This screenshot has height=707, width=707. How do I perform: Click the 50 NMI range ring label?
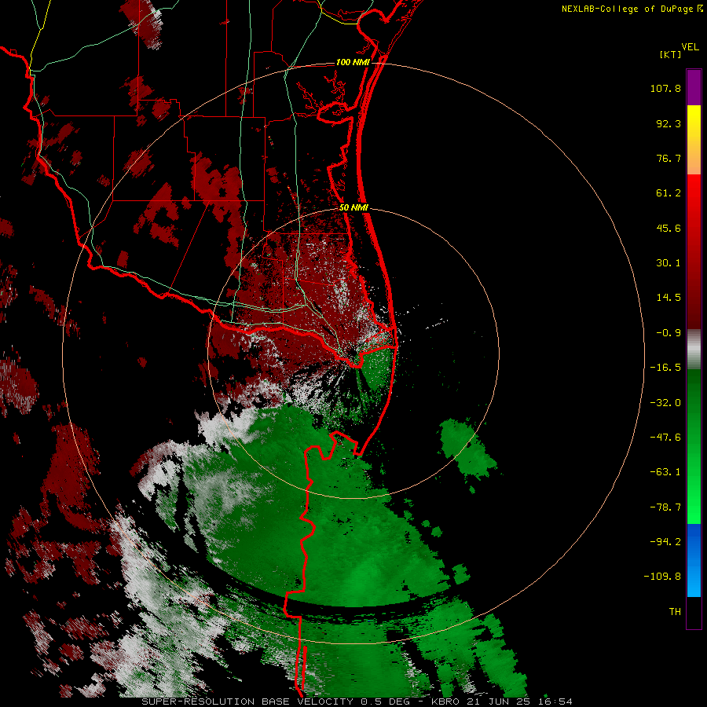click(x=353, y=207)
